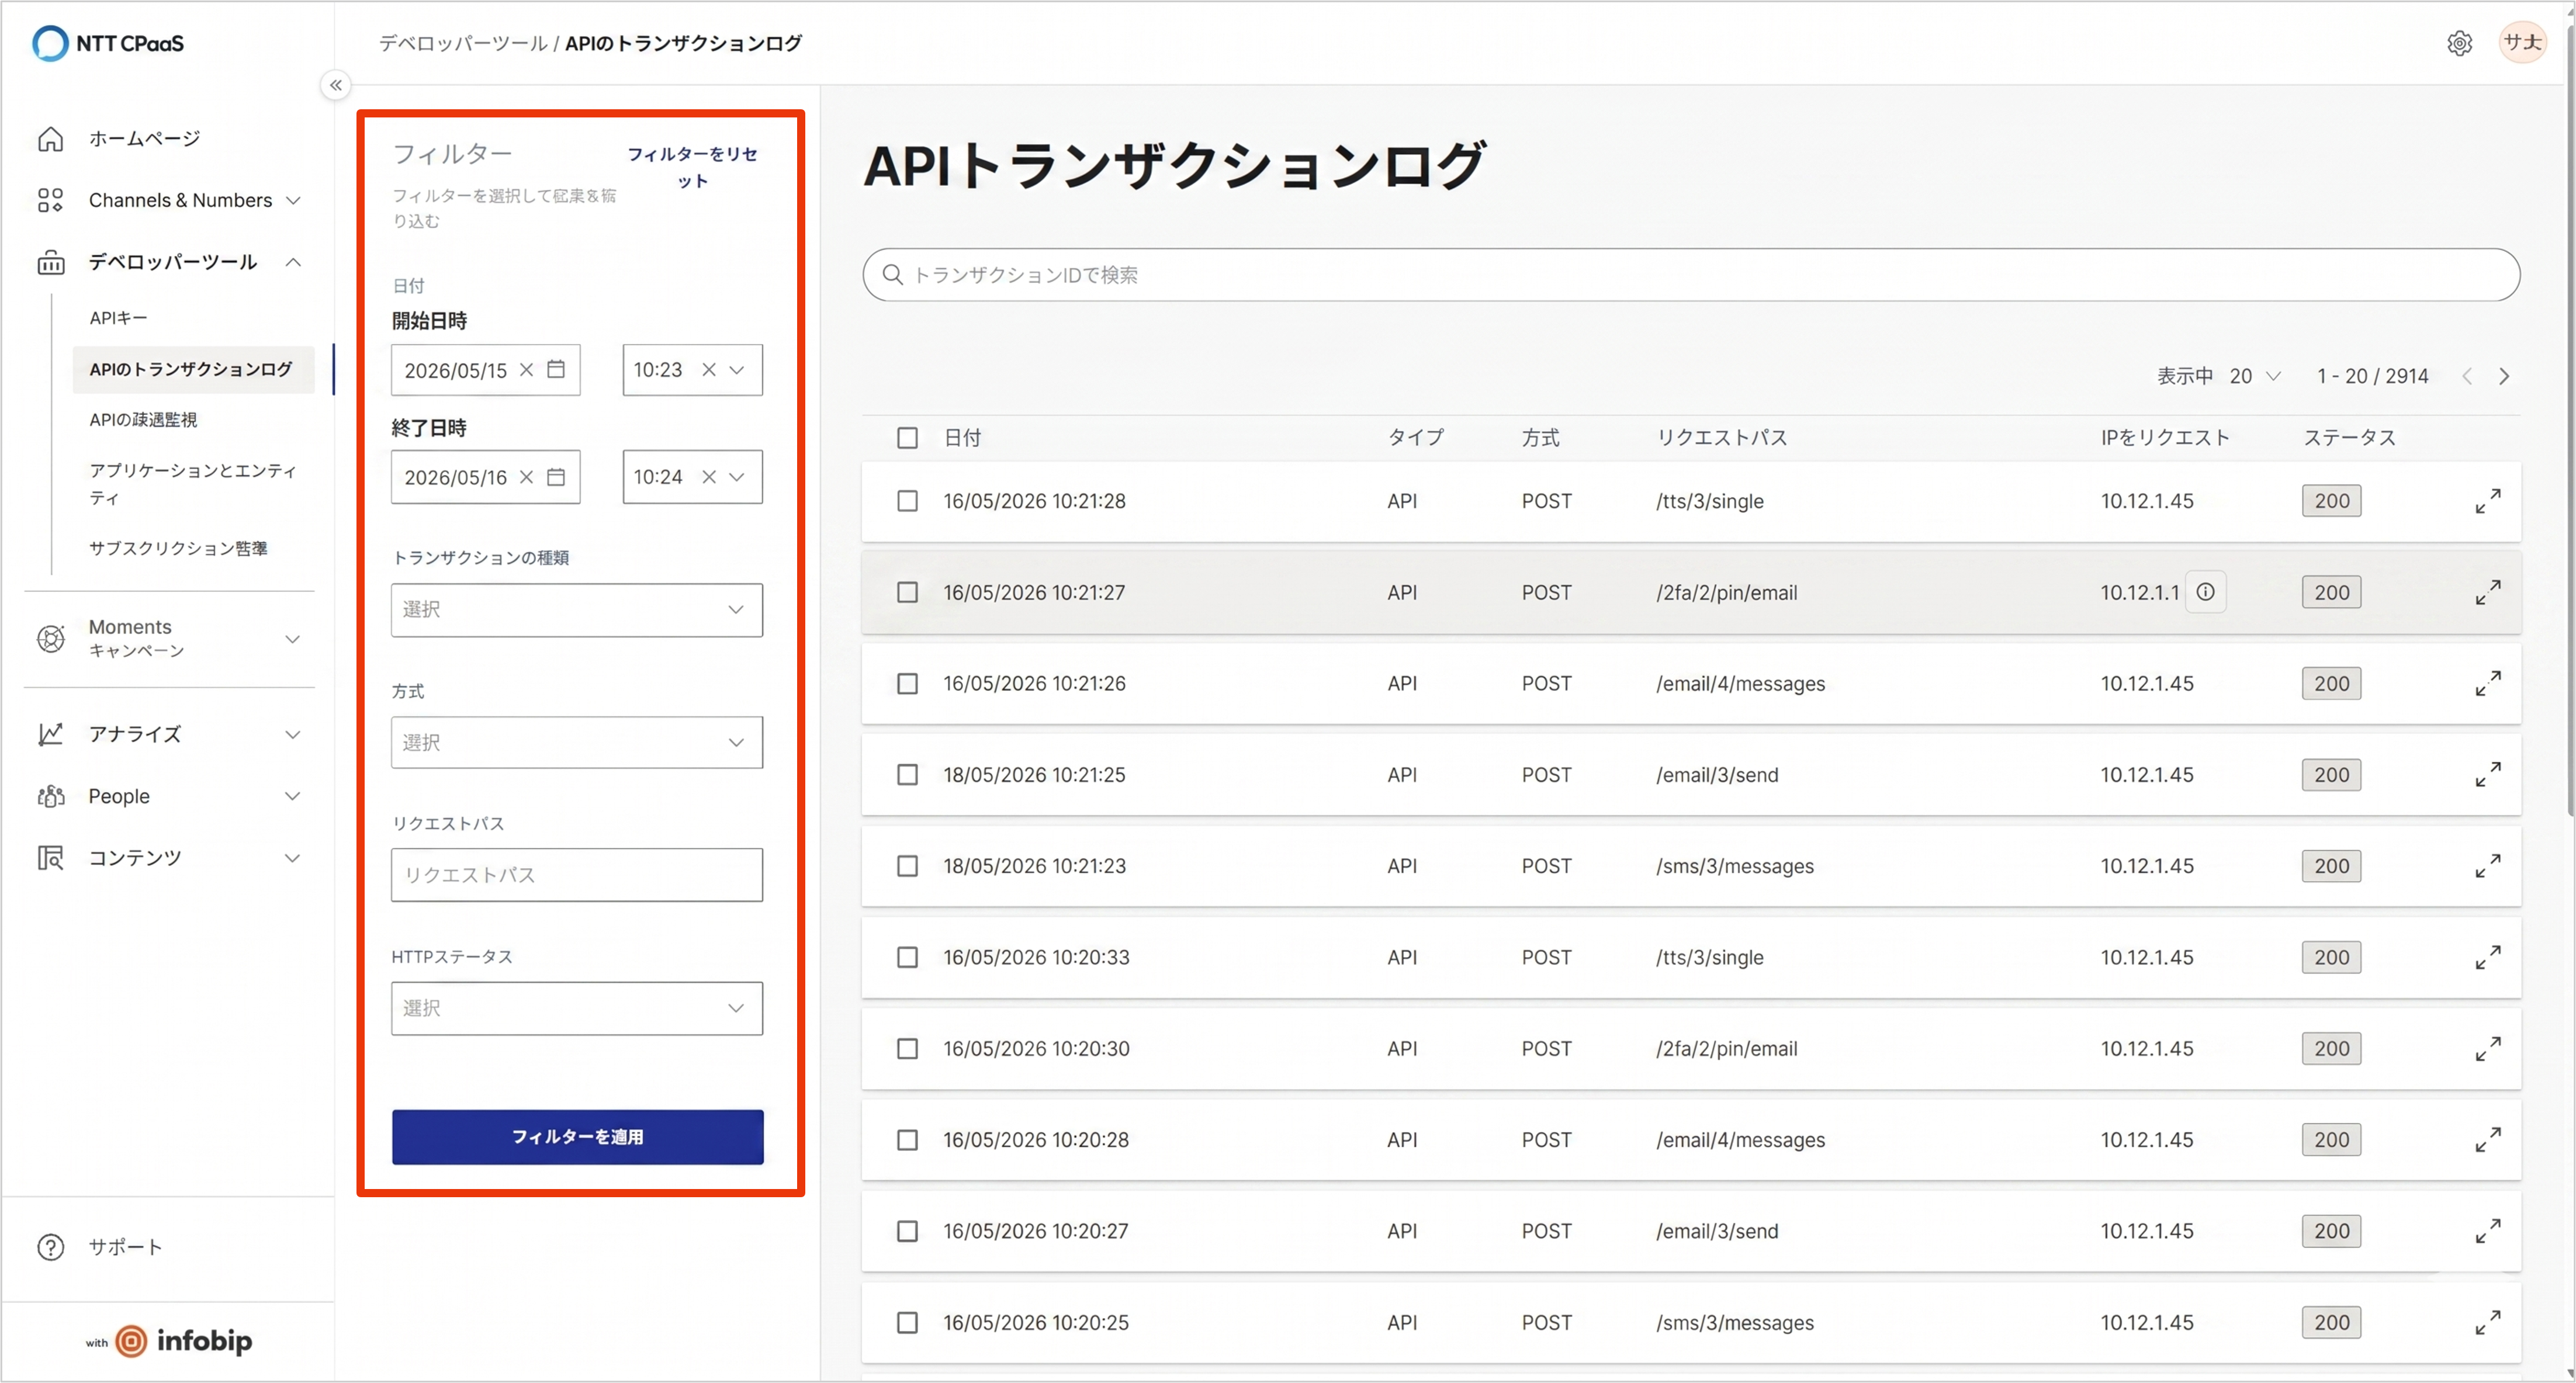Click the People icon in sidebar
The image size is (2576, 1383).
(50, 796)
